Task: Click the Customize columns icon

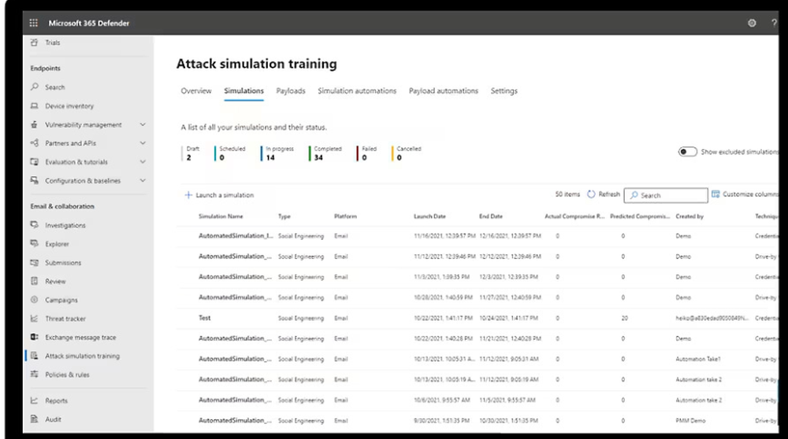Action: coord(716,194)
